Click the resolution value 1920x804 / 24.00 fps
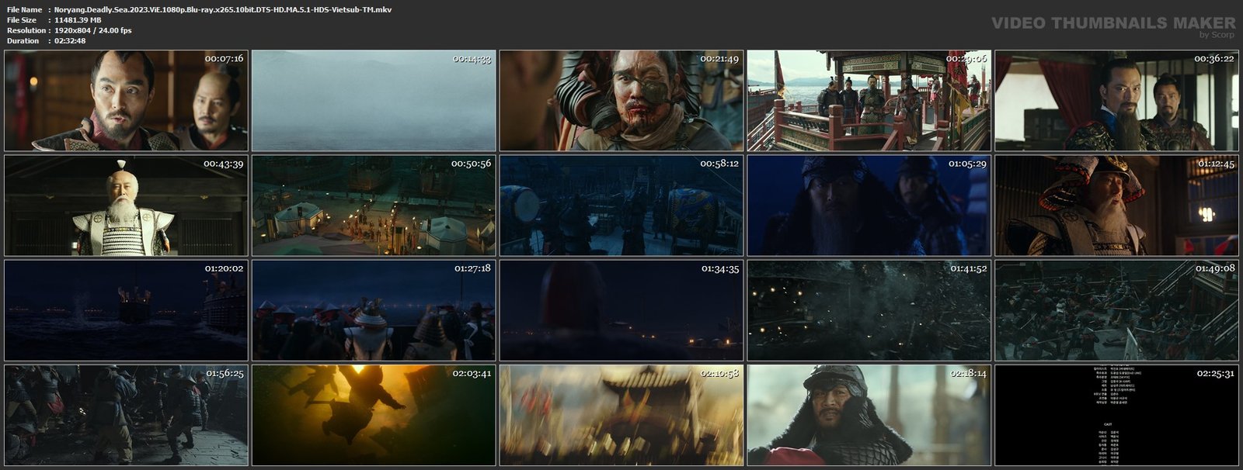1243x470 pixels. (x=93, y=30)
